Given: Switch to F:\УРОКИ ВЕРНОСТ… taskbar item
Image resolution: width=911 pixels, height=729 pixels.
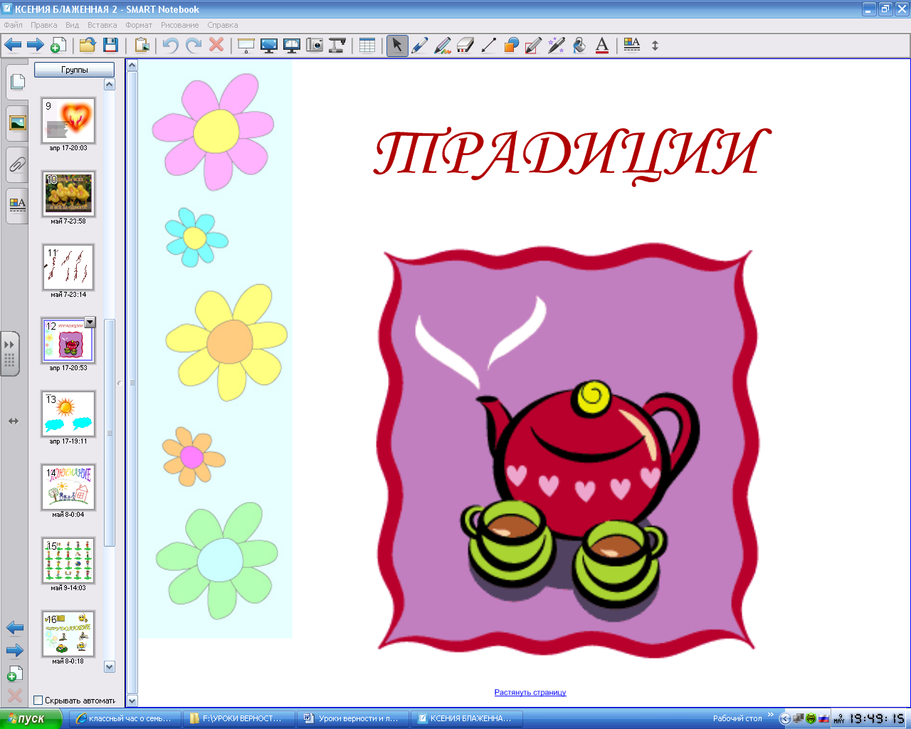Looking at the screenshot, I should click(x=239, y=718).
